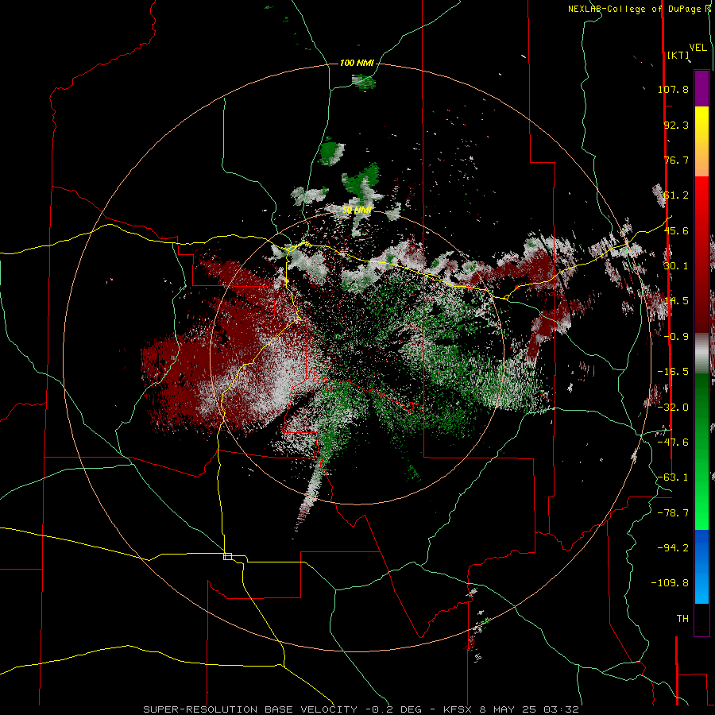The width and height of the screenshot is (715, 715).
Task: Click the 92.3 legend value
Action: 676,125
